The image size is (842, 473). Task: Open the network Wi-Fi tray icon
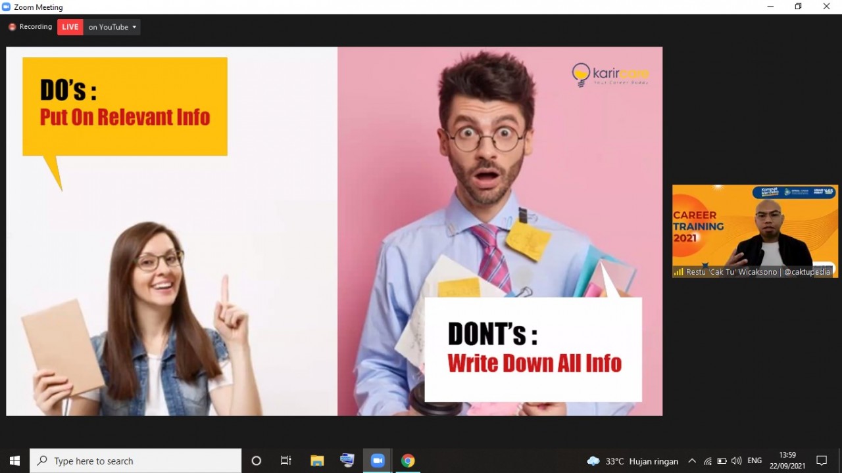click(708, 461)
